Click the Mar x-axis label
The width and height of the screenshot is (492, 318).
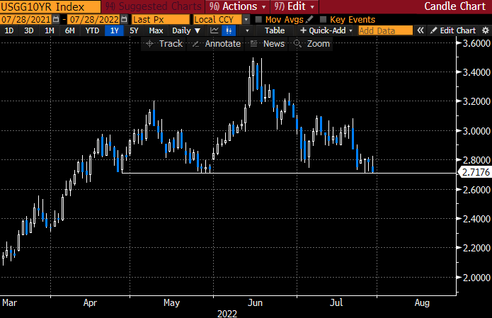pos(9,303)
